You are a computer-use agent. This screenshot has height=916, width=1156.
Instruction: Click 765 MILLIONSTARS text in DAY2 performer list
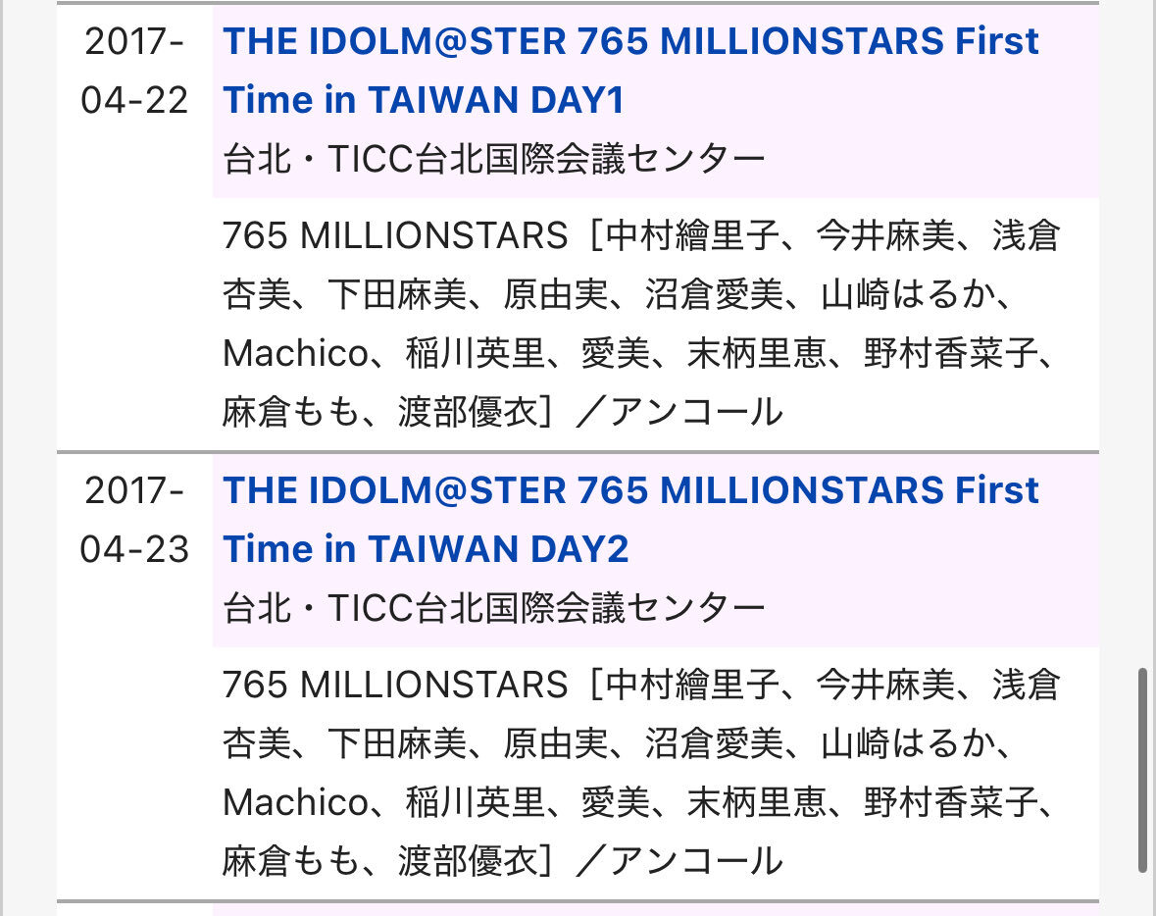pyautogui.click(x=395, y=685)
